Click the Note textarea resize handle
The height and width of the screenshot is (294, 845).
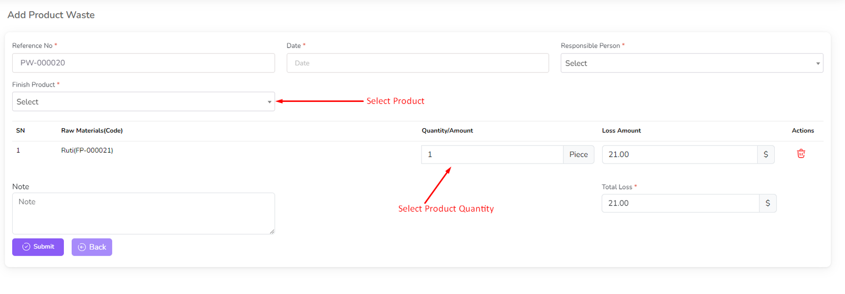click(272, 231)
